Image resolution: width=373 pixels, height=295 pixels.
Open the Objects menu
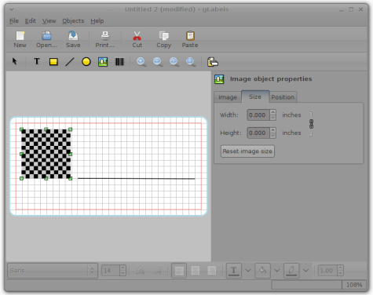pyautogui.click(x=73, y=20)
